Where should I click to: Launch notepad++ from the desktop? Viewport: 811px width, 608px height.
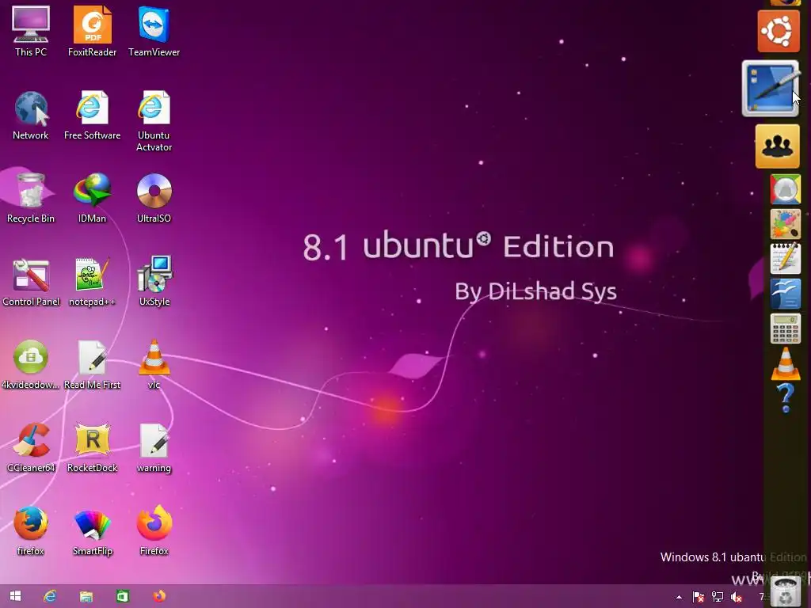point(92,282)
